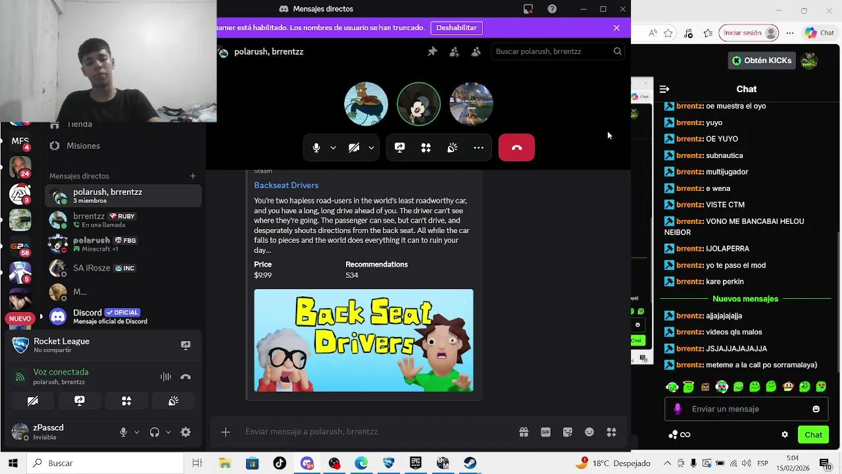Collapse the Kick chat panel arrow
This screenshot has height=474, width=842.
664,89
